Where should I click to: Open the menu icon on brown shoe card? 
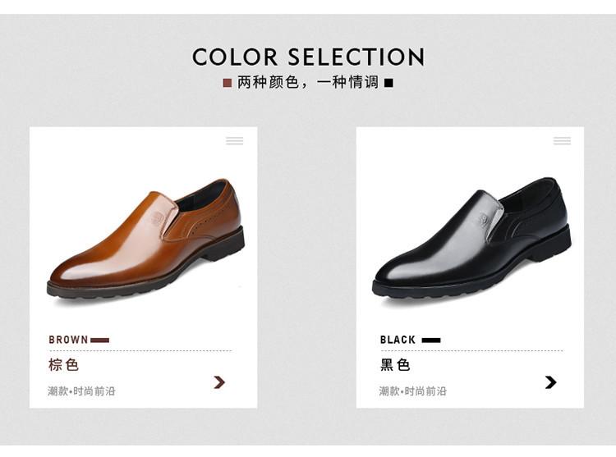235,141
